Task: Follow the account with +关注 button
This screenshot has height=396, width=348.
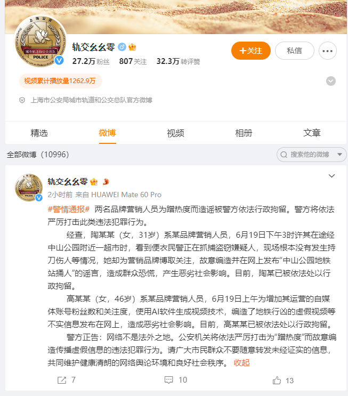Action: coord(251,51)
